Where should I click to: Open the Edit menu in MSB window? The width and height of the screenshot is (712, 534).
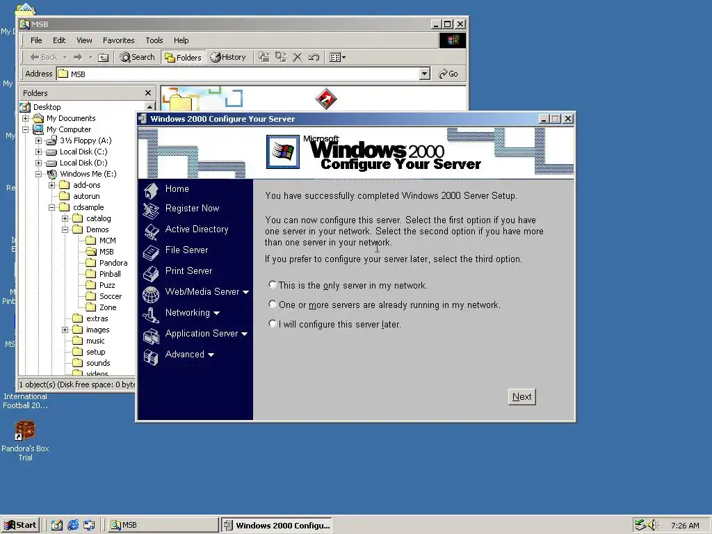[x=59, y=40]
